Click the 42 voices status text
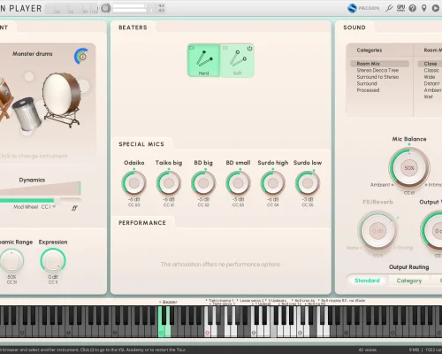The height and width of the screenshot is (354, 442). tap(368, 350)
